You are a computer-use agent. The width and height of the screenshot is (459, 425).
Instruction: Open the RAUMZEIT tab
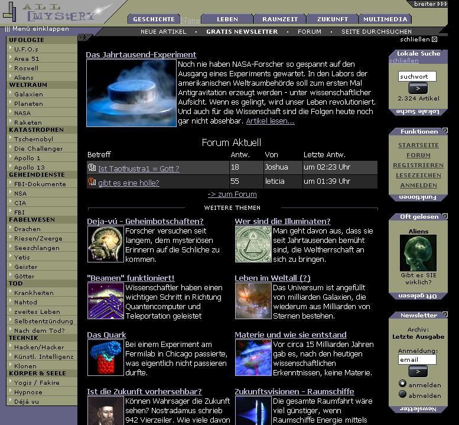click(280, 19)
